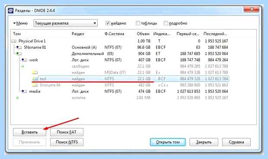Screen dimensions: 268x159
Task: Click the свободно row label
Action: click(80, 66)
